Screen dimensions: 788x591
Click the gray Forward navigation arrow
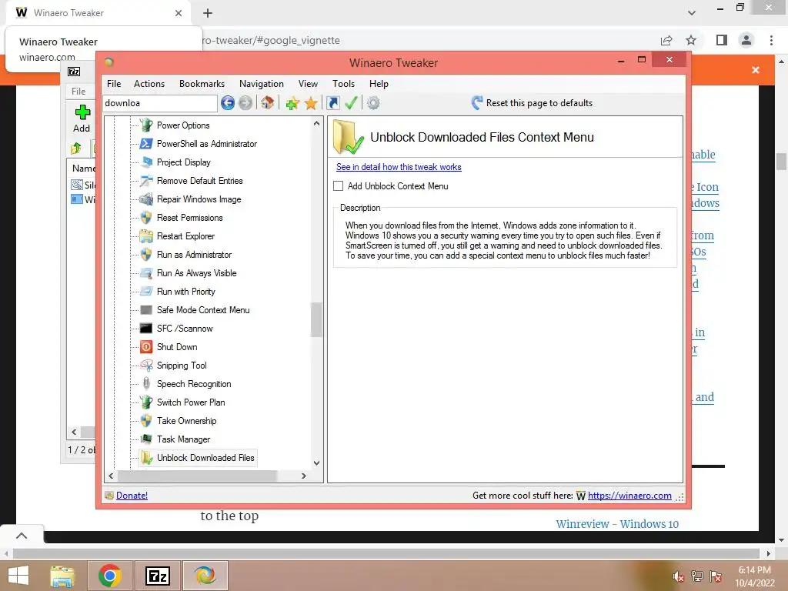pyautogui.click(x=245, y=103)
